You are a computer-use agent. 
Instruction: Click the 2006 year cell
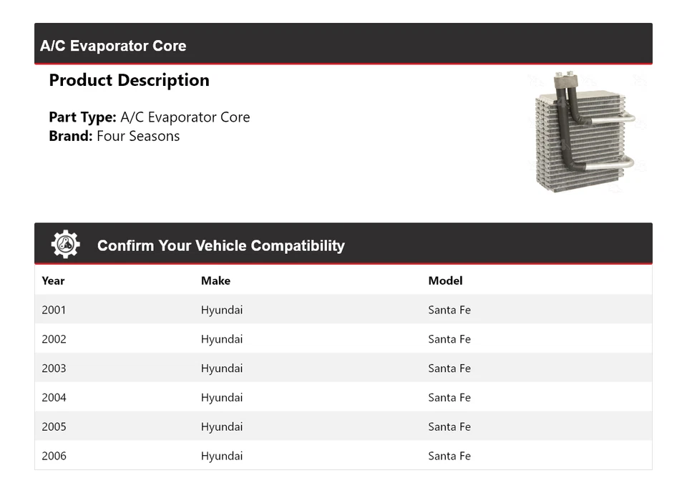click(54, 456)
